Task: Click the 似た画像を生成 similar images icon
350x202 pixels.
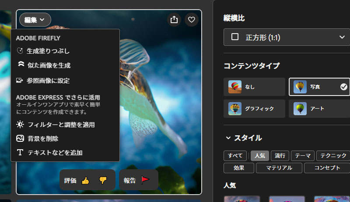Action: tap(21, 65)
